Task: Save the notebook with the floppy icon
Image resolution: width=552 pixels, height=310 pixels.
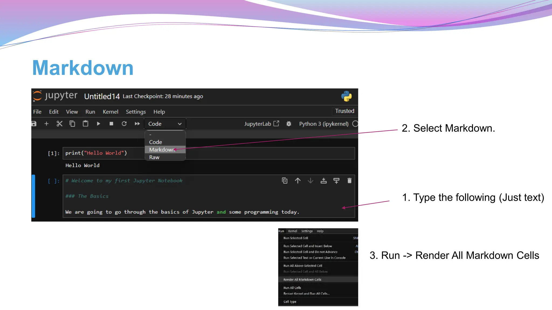Action: (x=34, y=124)
